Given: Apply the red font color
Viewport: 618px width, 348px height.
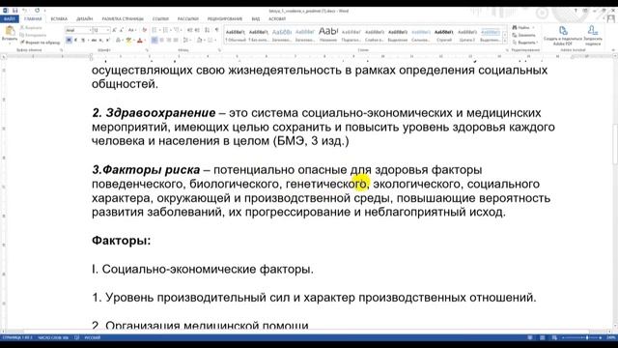Looking at the screenshot, I should 139,41.
